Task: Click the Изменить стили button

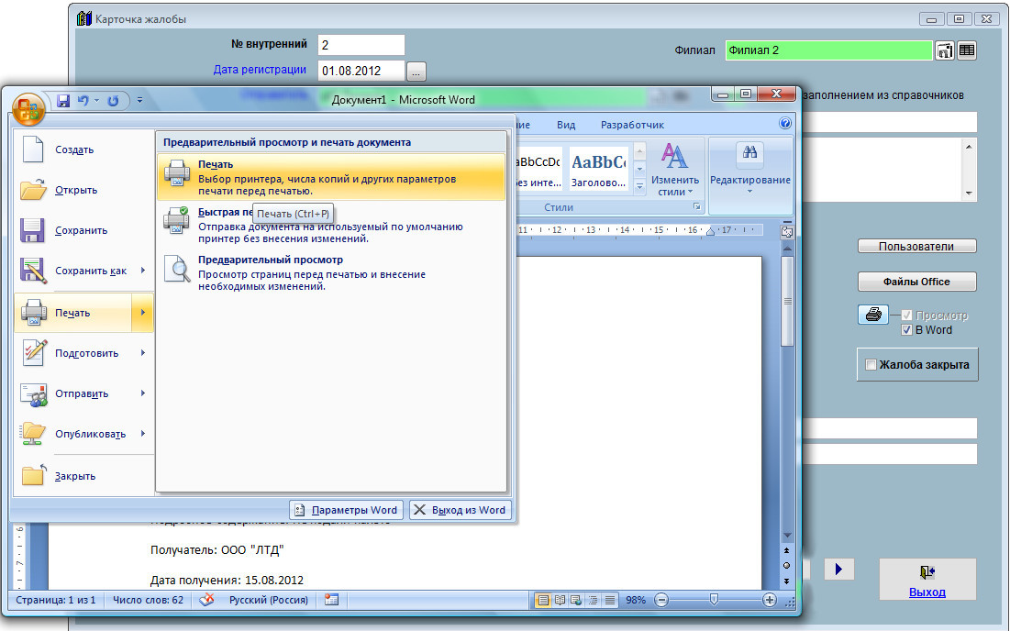Action: point(674,171)
